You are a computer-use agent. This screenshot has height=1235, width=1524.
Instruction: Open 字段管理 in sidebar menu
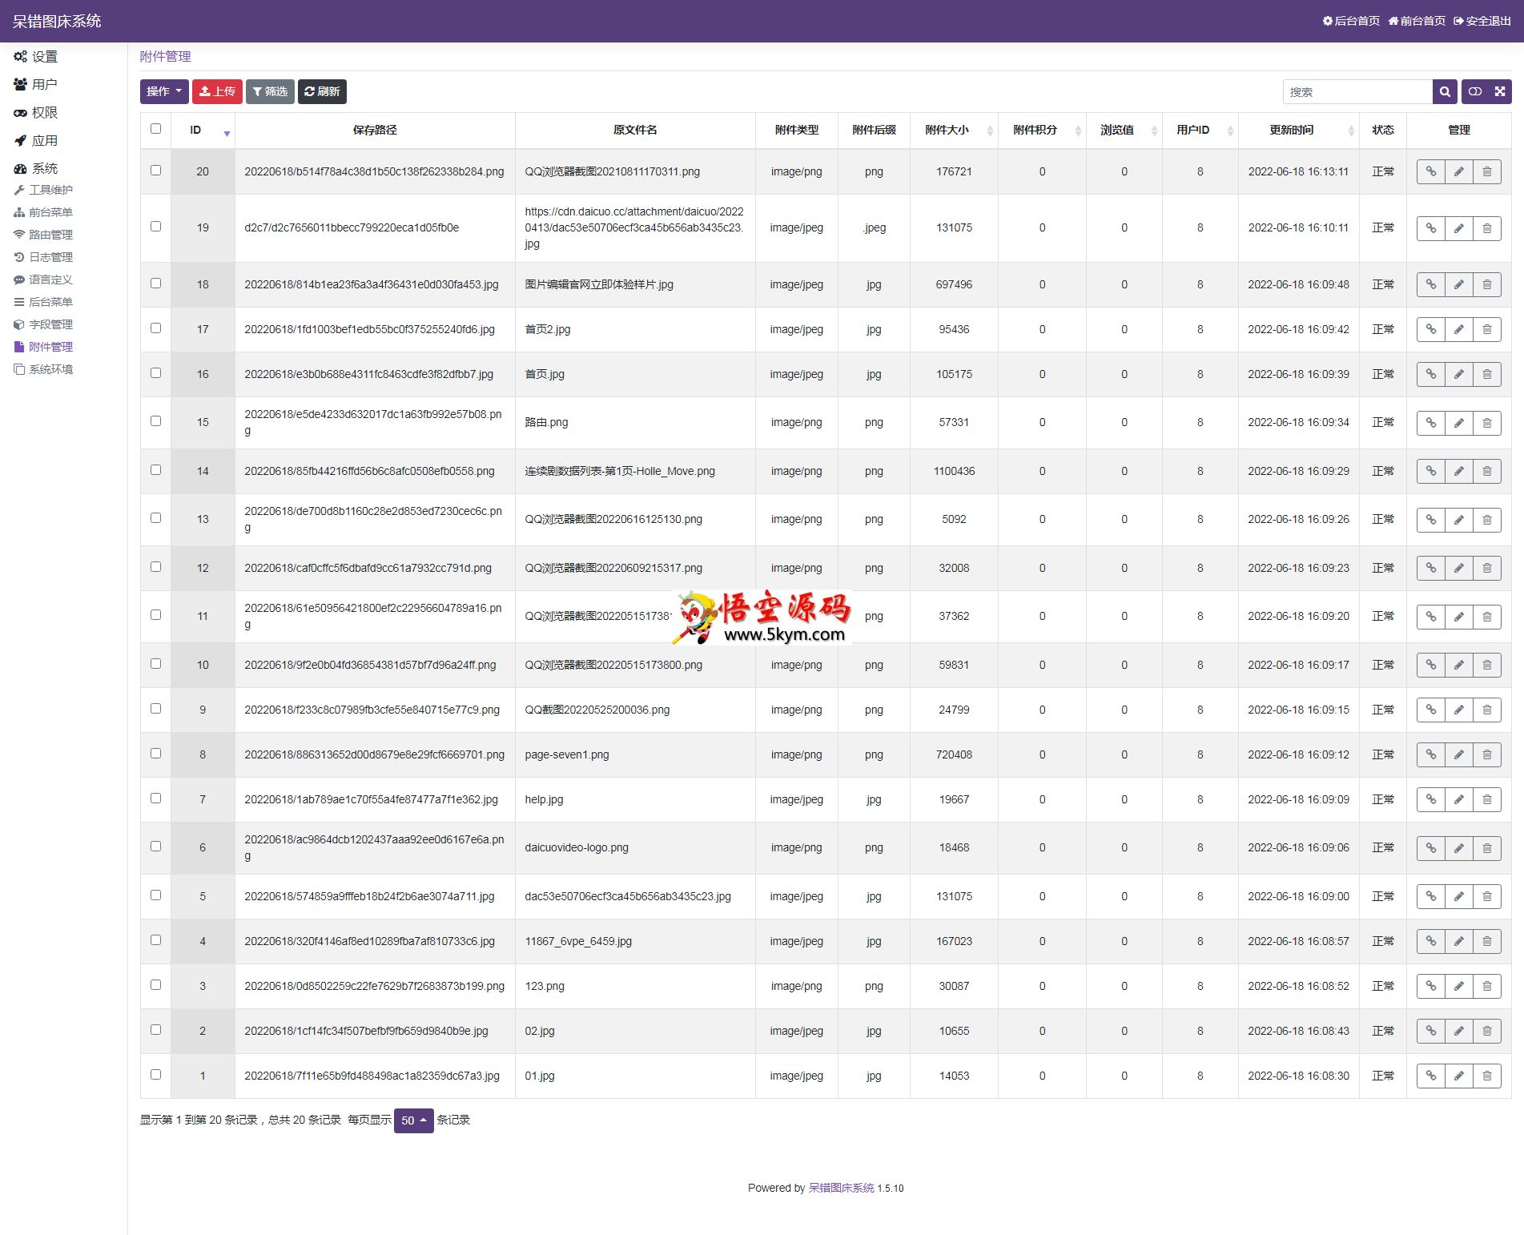pyautogui.click(x=44, y=324)
